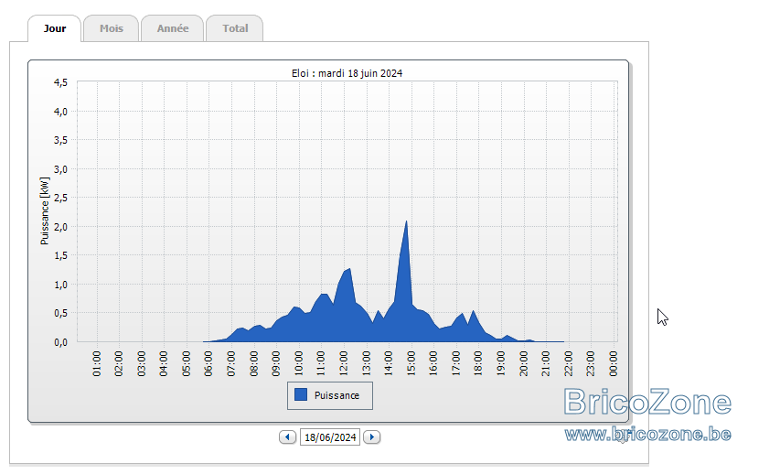Click the Puissance [kW] axis title

(45, 211)
